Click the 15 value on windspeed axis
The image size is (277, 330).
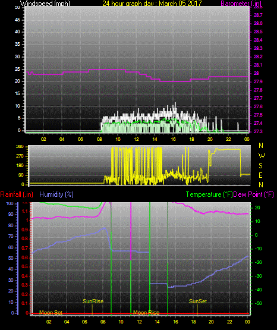coord(17,94)
